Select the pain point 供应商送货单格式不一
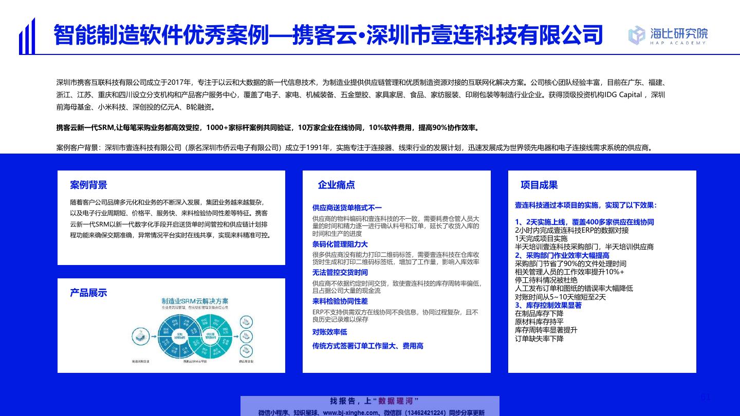This screenshot has width=740, height=416. click(347, 207)
